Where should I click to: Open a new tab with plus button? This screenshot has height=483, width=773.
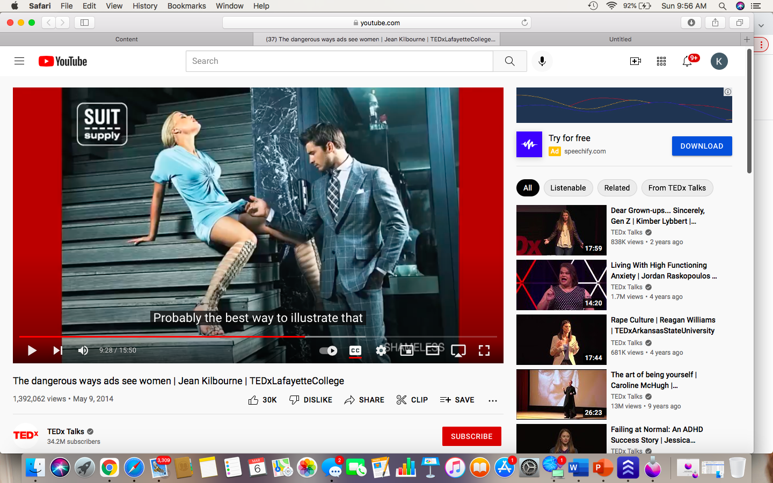click(747, 39)
